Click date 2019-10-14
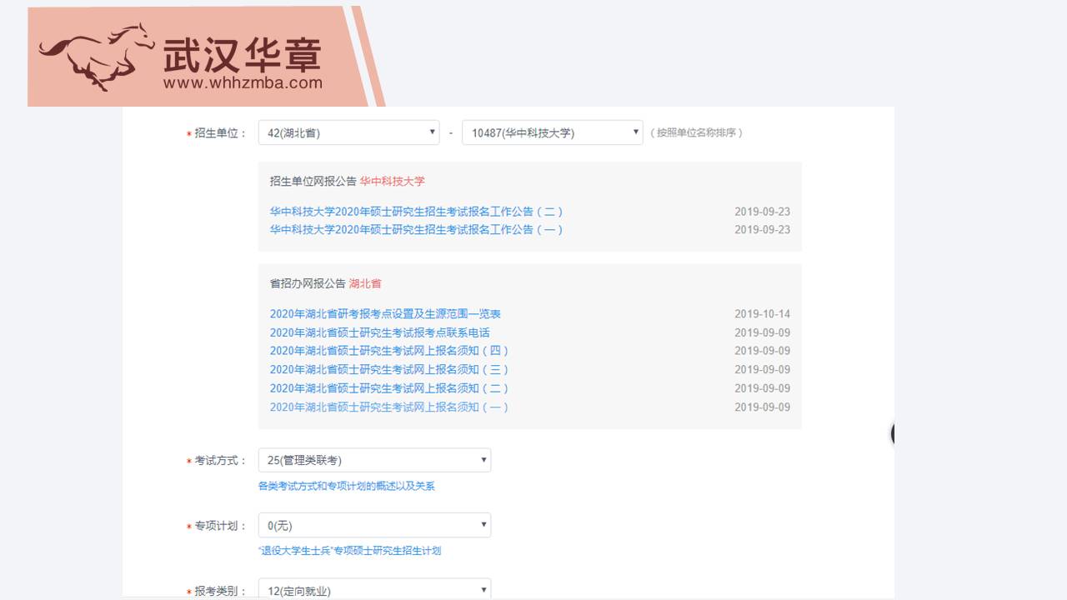Viewport: 1067px width, 600px height. coord(762,314)
